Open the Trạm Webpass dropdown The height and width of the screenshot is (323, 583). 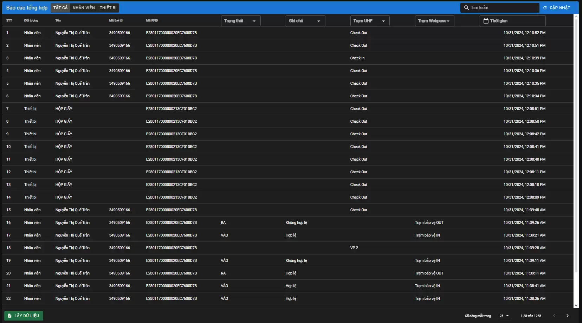pos(434,21)
